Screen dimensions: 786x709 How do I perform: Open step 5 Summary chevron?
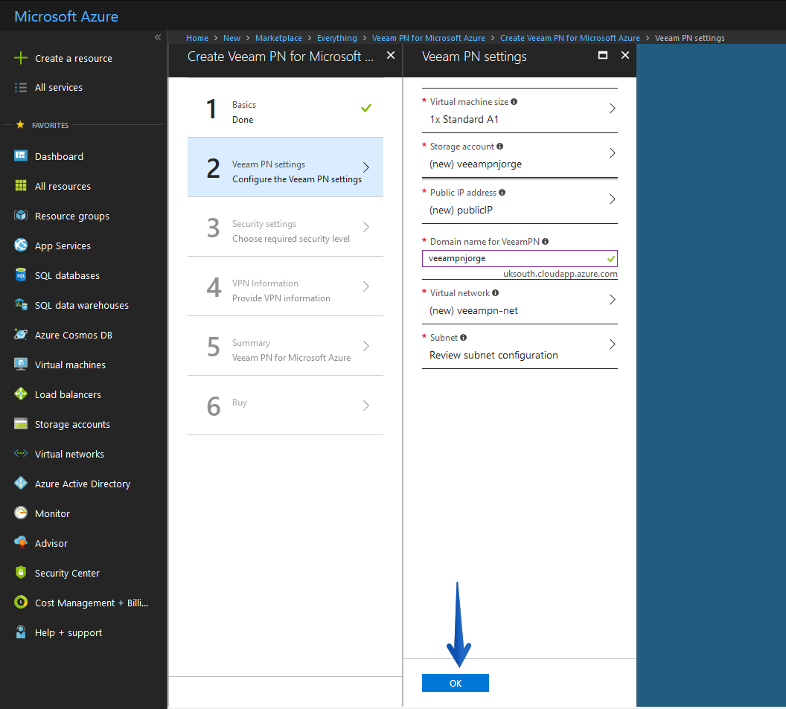pyautogui.click(x=366, y=346)
